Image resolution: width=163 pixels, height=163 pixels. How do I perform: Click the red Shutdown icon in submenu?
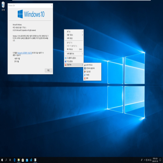85,78
